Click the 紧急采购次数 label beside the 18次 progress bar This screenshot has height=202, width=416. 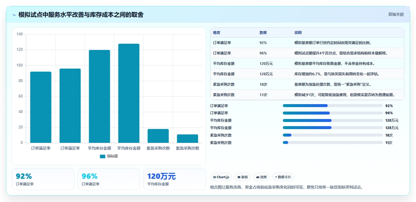pyautogui.click(x=221, y=135)
